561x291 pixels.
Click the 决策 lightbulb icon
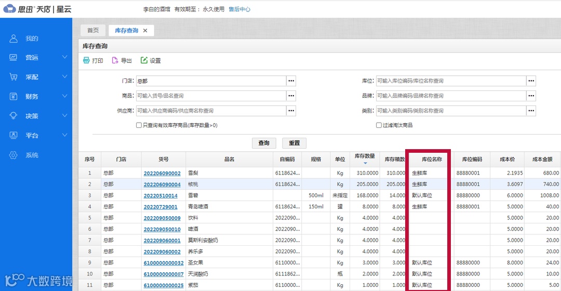13,116
